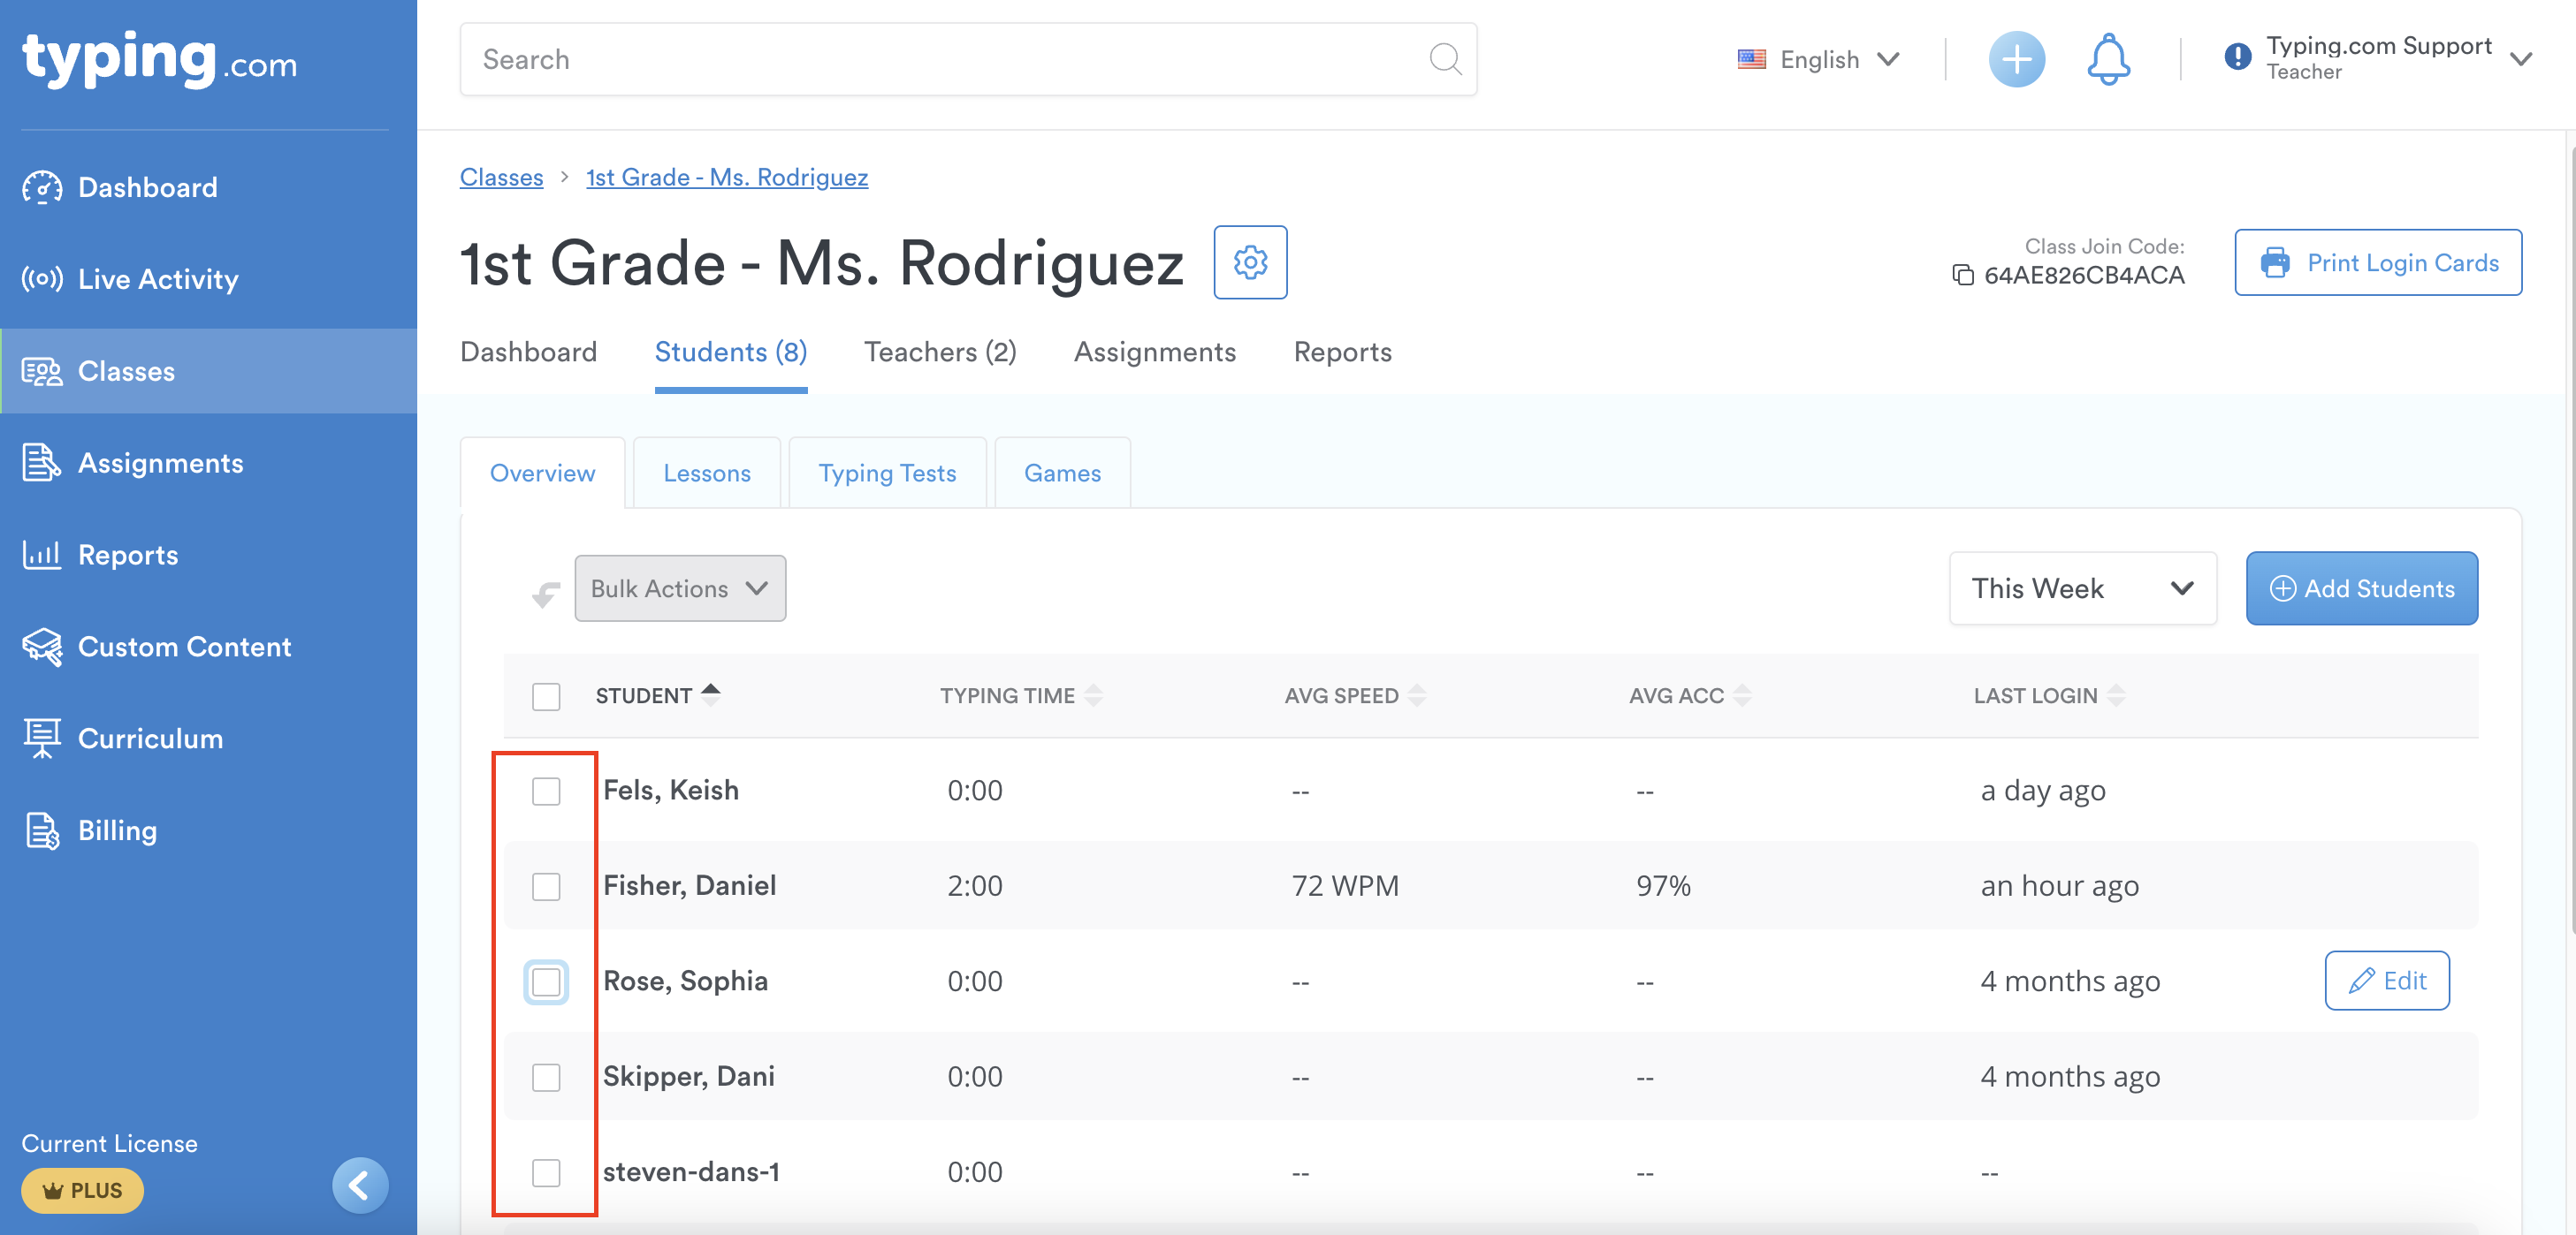Viewport: 2576px width, 1235px height.
Task: Copy the class join code icon
Action: (x=1962, y=275)
